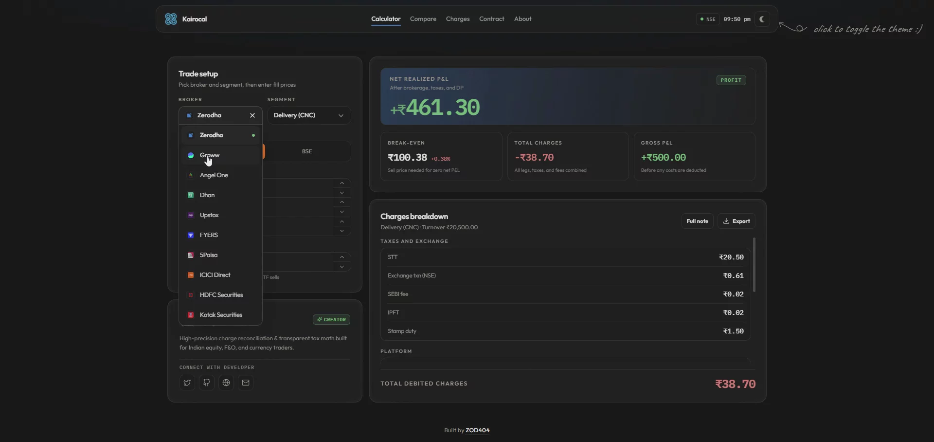Select the BSE exchange option
Viewport: 934px width, 442px height.
[306, 151]
